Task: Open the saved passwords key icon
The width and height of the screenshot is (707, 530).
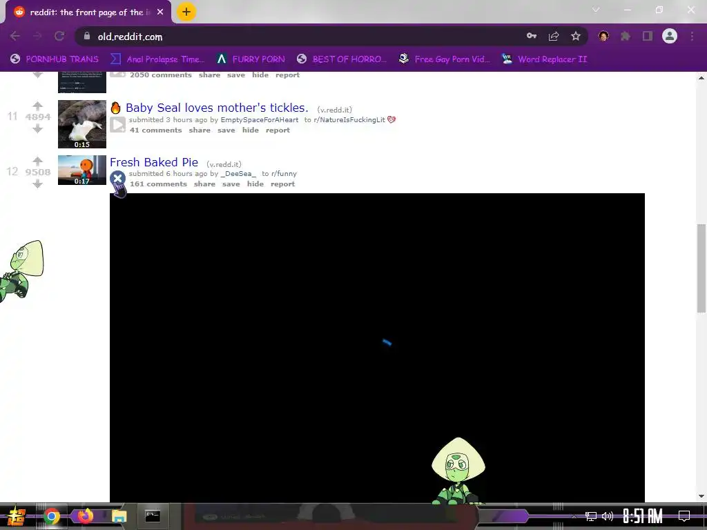Action: [532, 36]
